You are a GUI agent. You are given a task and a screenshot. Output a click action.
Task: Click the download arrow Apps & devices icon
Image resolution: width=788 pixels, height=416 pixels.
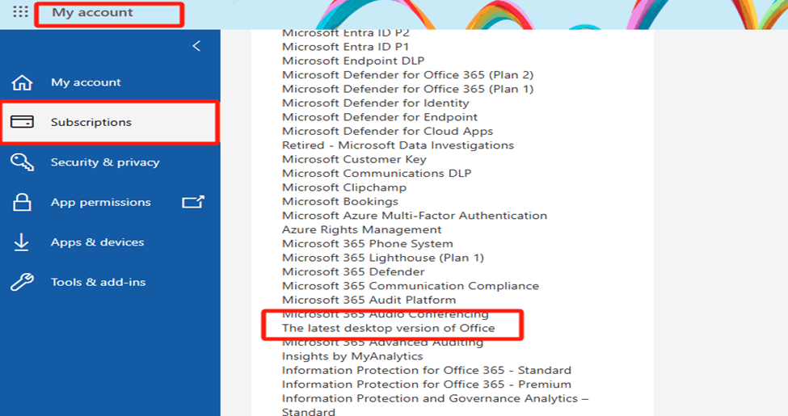point(22,242)
